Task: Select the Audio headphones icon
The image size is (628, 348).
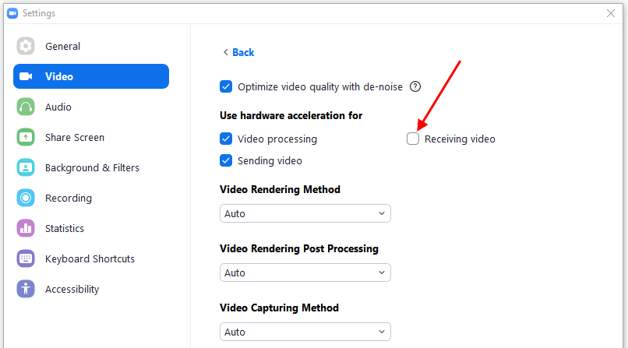Action: (x=26, y=107)
